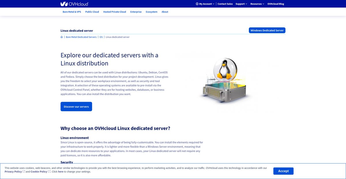Select the Enterprise menu item
The image size is (346, 179).
pos(136,12)
